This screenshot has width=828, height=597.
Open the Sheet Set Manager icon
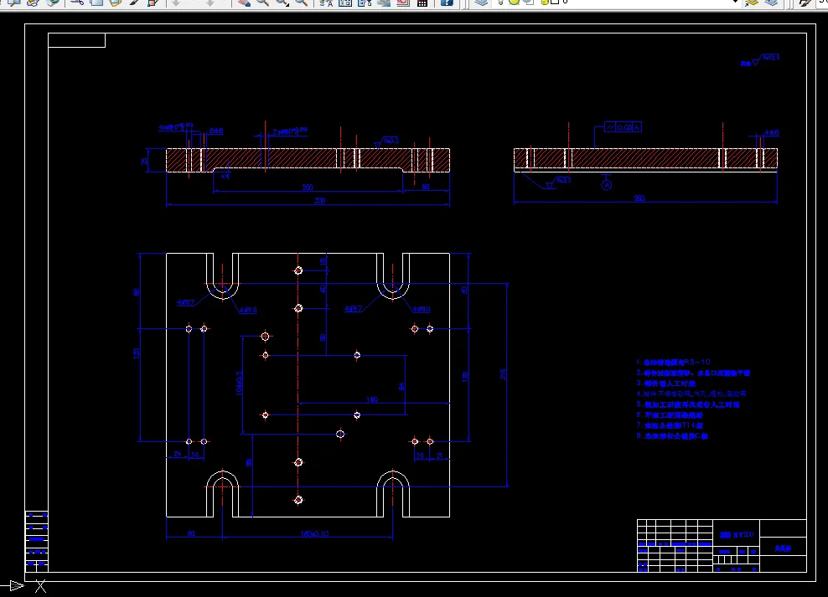[x=384, y=3]
